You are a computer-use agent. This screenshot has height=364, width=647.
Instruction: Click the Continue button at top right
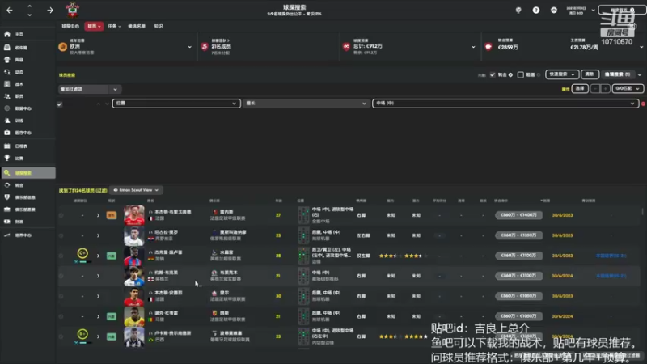pos(622,10)
